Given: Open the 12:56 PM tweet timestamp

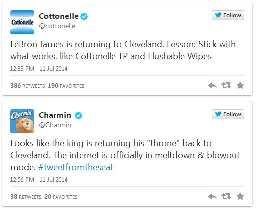Looking at the screenshot, I should click(x=39, y=180).
